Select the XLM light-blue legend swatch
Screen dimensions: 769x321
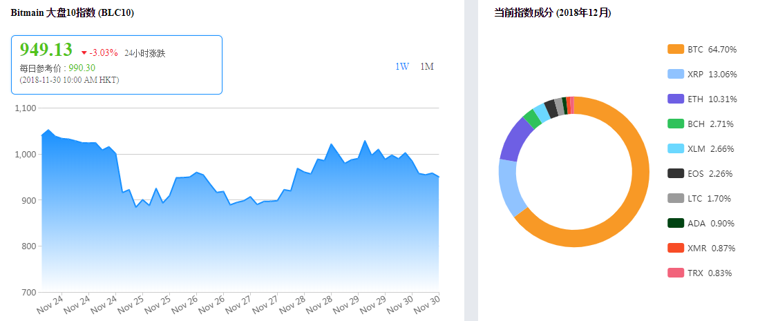[x=676, y=148]
